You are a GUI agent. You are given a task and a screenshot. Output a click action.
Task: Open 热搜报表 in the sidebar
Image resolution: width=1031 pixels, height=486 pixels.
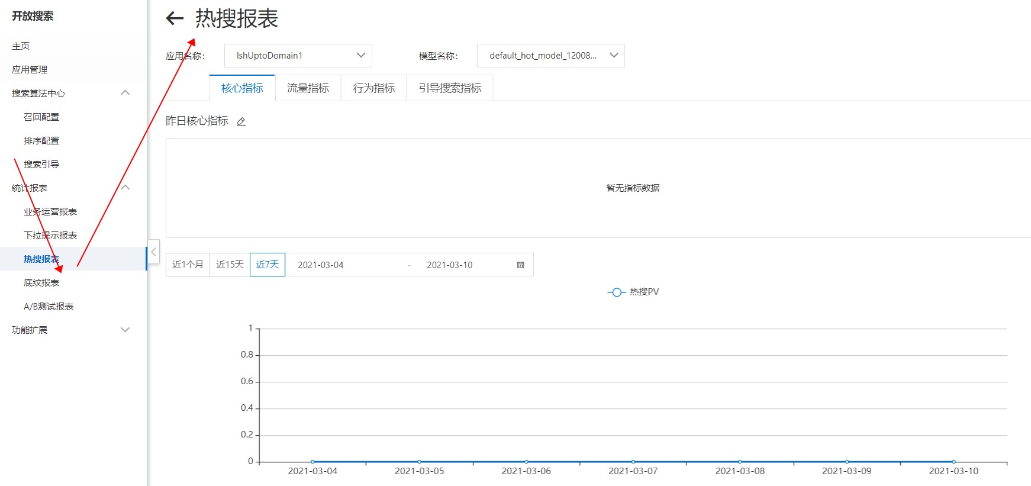(41, 259)
